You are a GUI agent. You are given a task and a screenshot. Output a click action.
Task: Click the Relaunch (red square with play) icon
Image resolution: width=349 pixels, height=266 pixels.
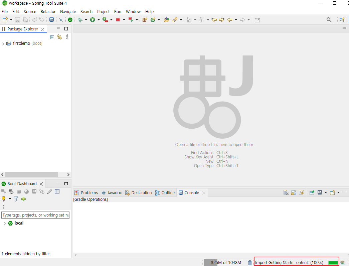point(131,20)
